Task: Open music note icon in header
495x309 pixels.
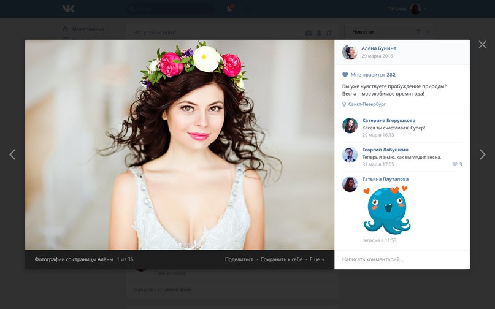Action: (x=247, y=9)
